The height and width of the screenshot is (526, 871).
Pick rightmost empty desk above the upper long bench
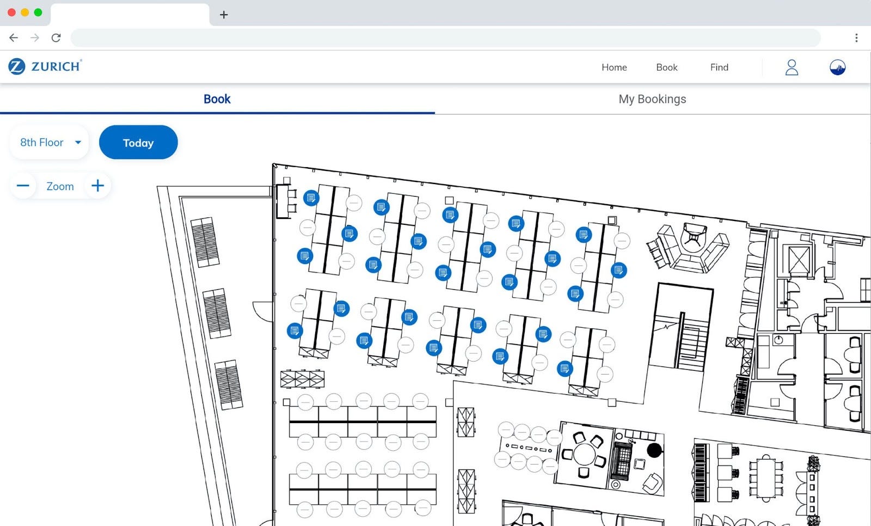pos(420,402)
